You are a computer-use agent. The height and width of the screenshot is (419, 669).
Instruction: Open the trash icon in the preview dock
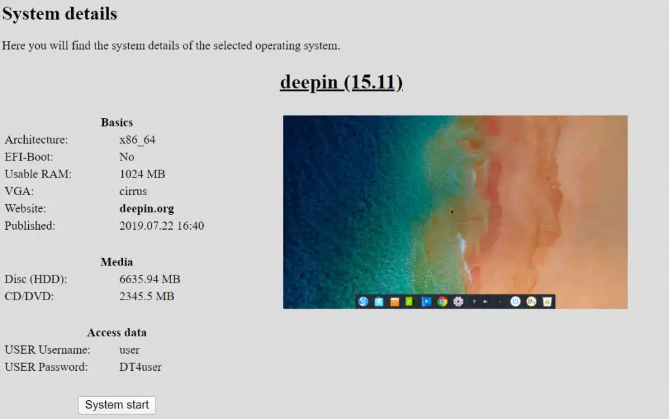click(x=547, y=302)
